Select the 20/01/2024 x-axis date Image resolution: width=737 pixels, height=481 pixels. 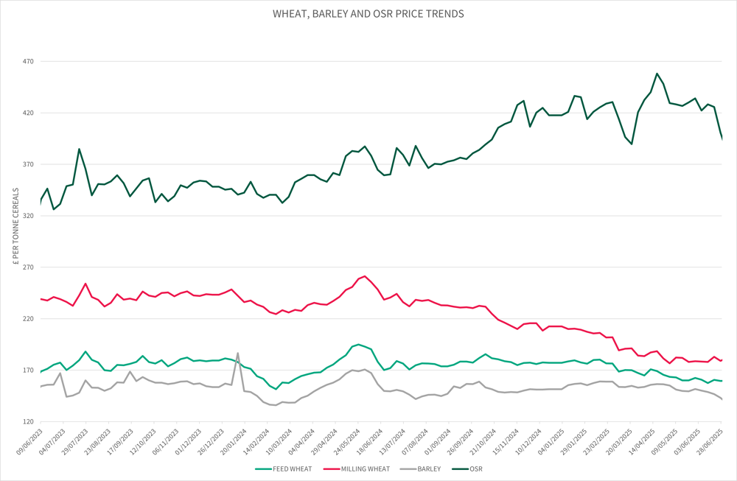[233, 440]
